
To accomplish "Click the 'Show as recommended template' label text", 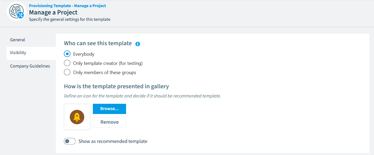I will [113, 141].
